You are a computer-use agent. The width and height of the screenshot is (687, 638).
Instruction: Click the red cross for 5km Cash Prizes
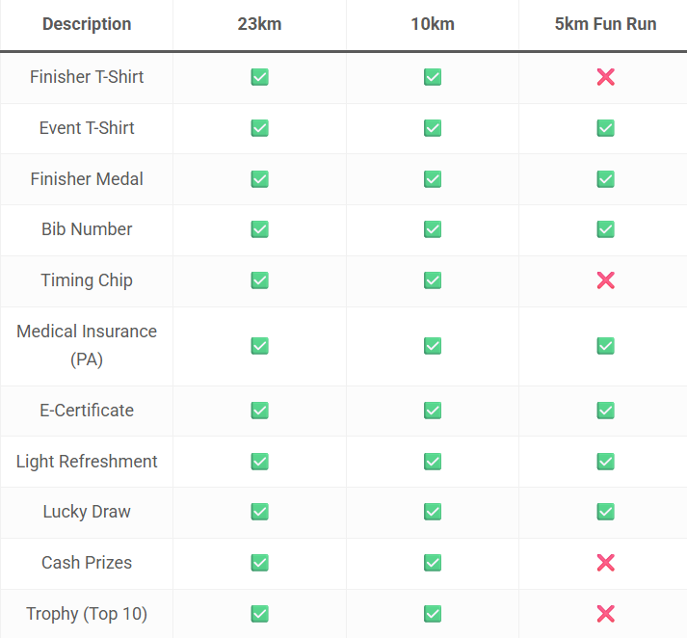(605, 563)
